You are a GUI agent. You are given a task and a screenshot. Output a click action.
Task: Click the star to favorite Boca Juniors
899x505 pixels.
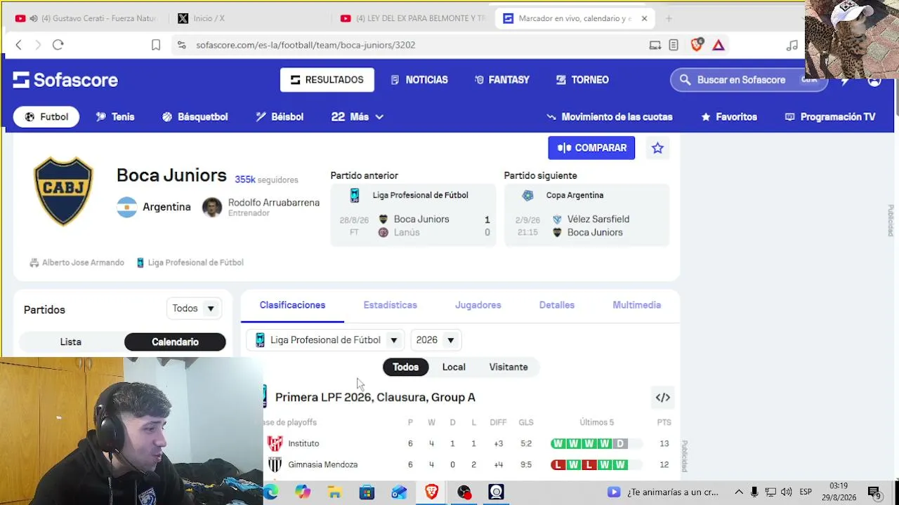point(657,148)
